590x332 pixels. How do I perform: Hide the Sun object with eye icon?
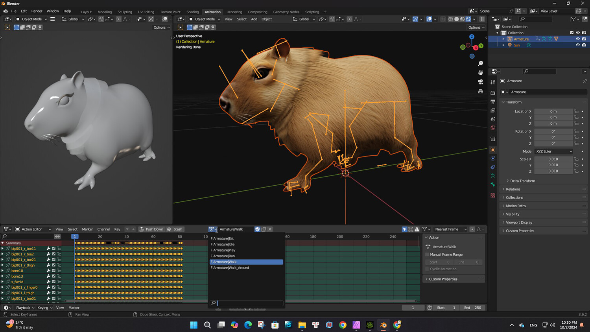pyautogui.click(x=577, y=45)
